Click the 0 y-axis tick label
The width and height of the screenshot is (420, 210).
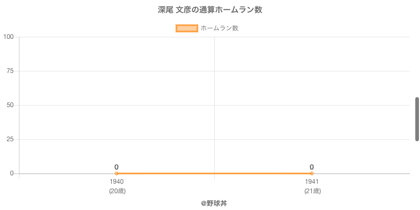click(x=12, y=173)
